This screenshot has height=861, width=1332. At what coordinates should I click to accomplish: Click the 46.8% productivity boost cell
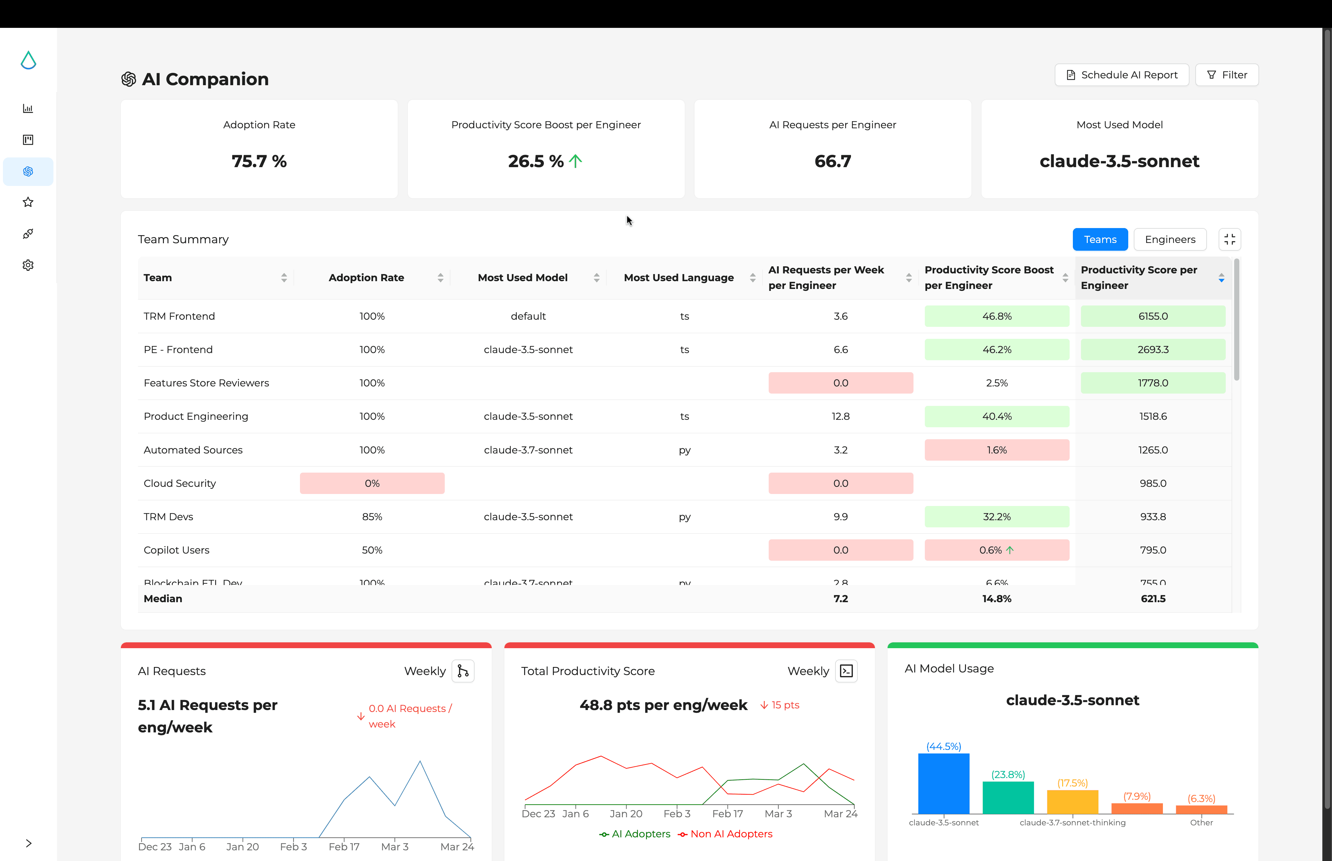point(997,316)
